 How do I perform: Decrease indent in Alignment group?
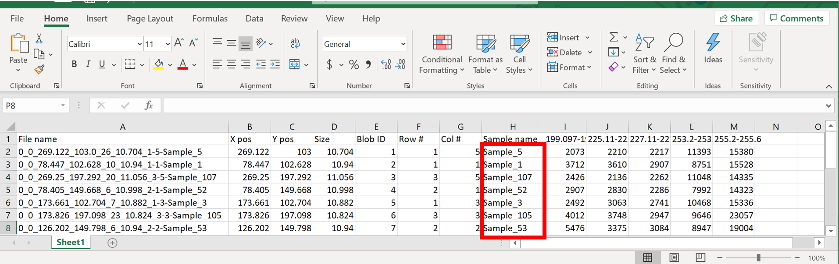(x=261, y=64)
